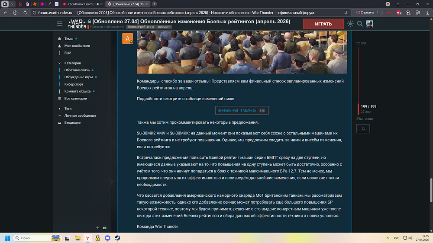
Task: Open the user profile avatar menu
Action: point(369,24)
